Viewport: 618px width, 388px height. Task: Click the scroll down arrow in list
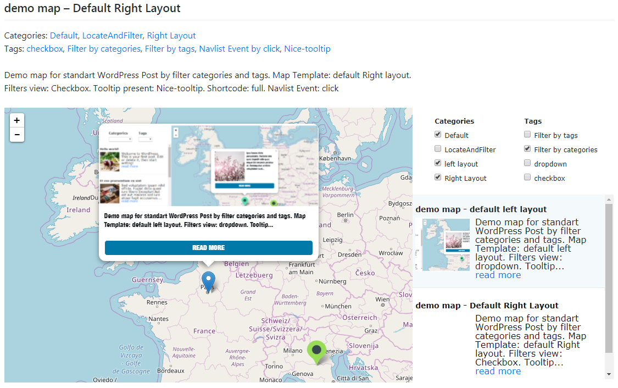pos(609,374)
